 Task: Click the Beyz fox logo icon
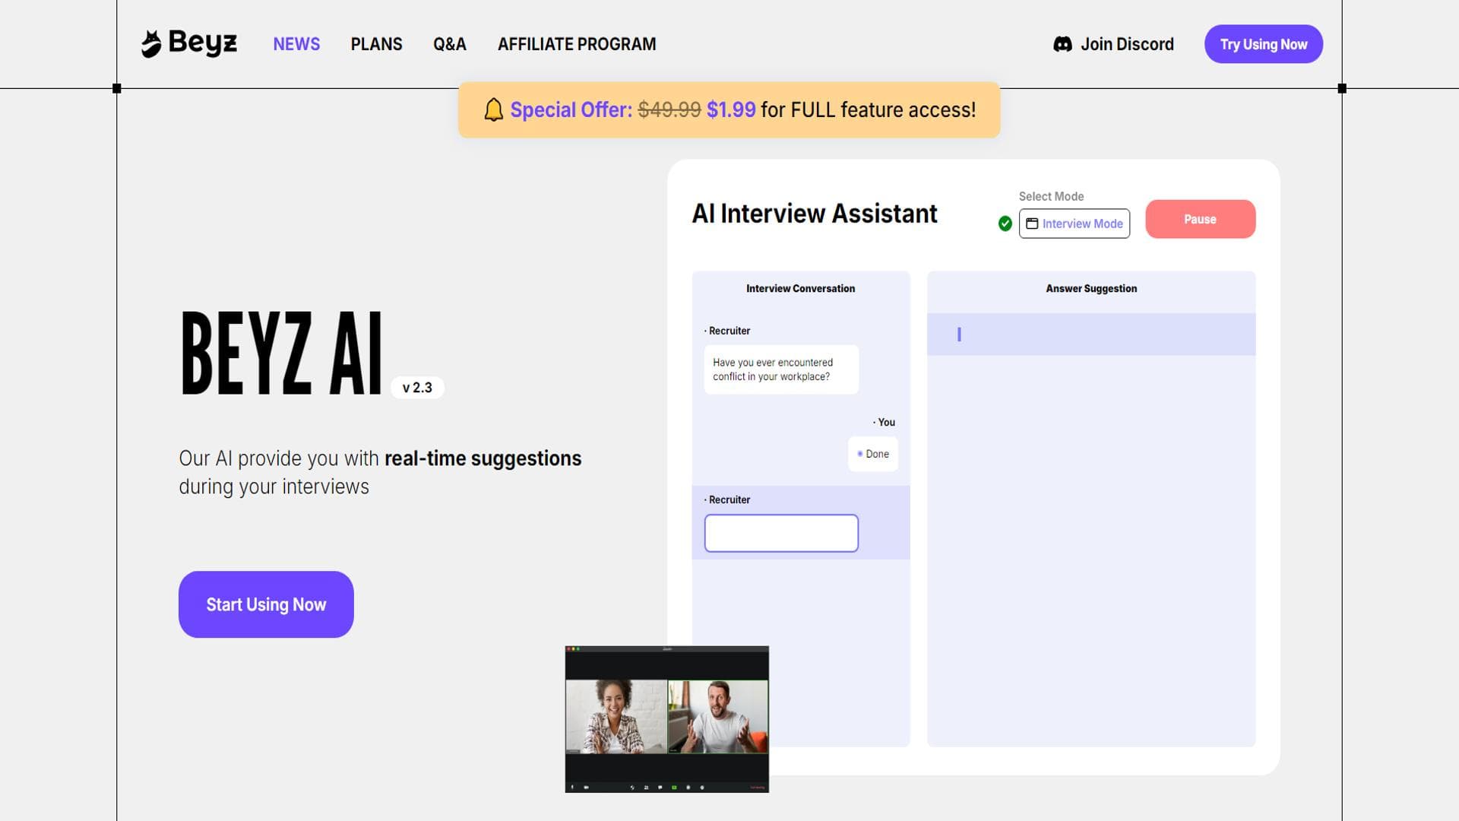click(x=151, y=44)
